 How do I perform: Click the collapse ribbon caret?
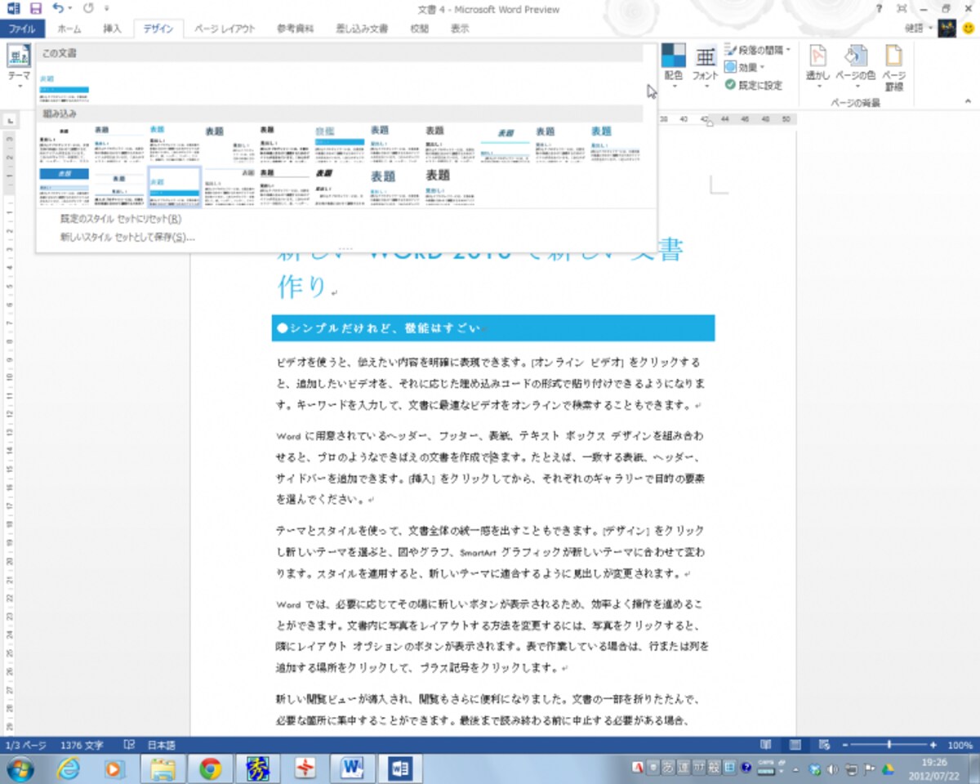click(969, 103)
